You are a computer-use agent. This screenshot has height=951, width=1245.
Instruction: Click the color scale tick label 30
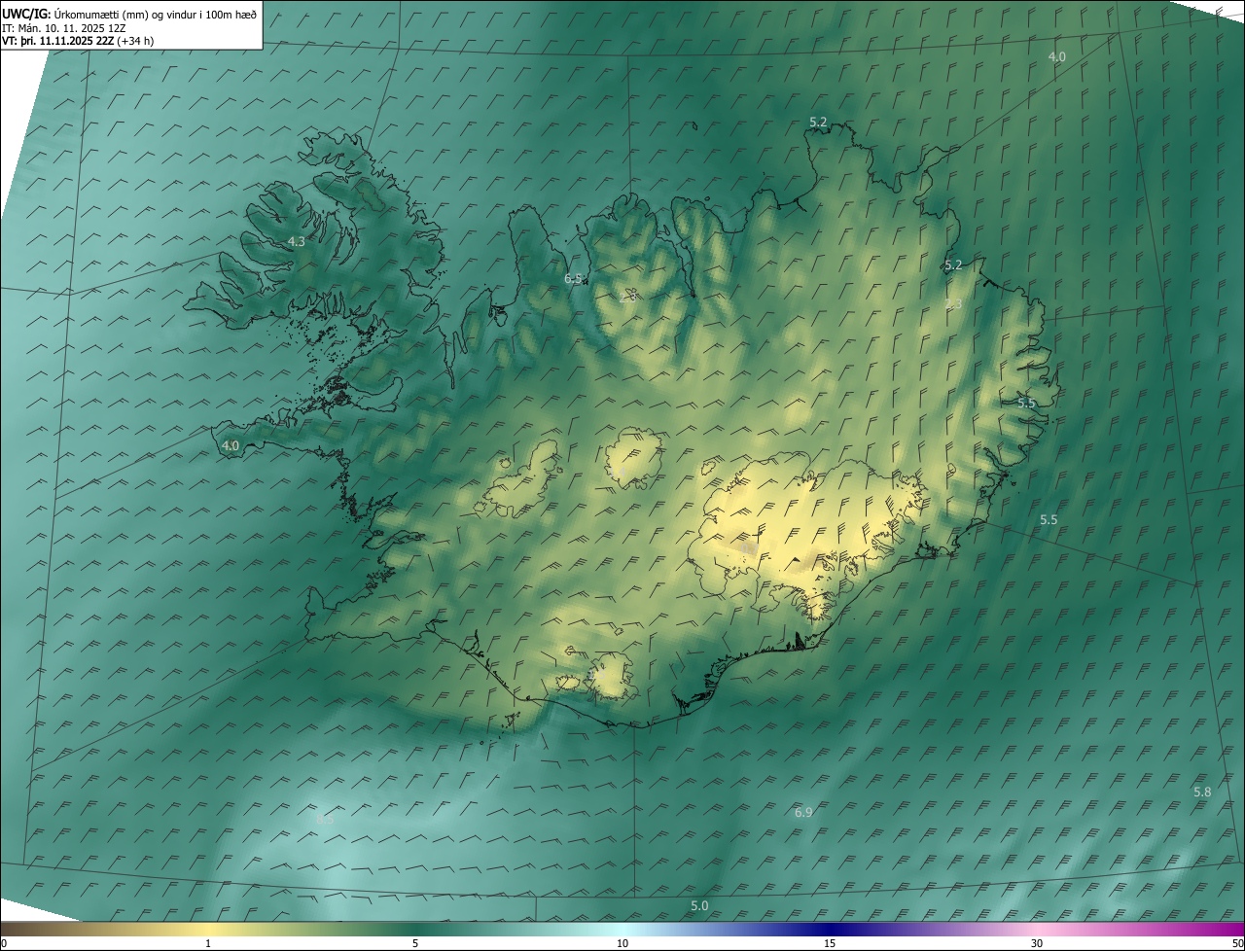1037,943
